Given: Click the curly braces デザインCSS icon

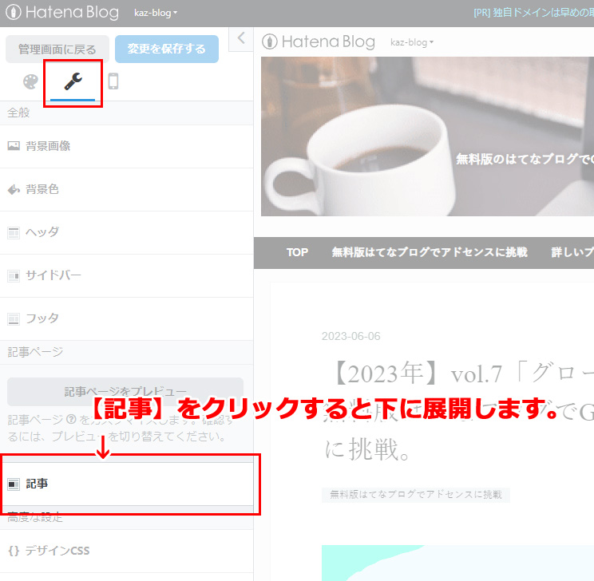Looking at the screenshot, I should (x=14, y=551).
